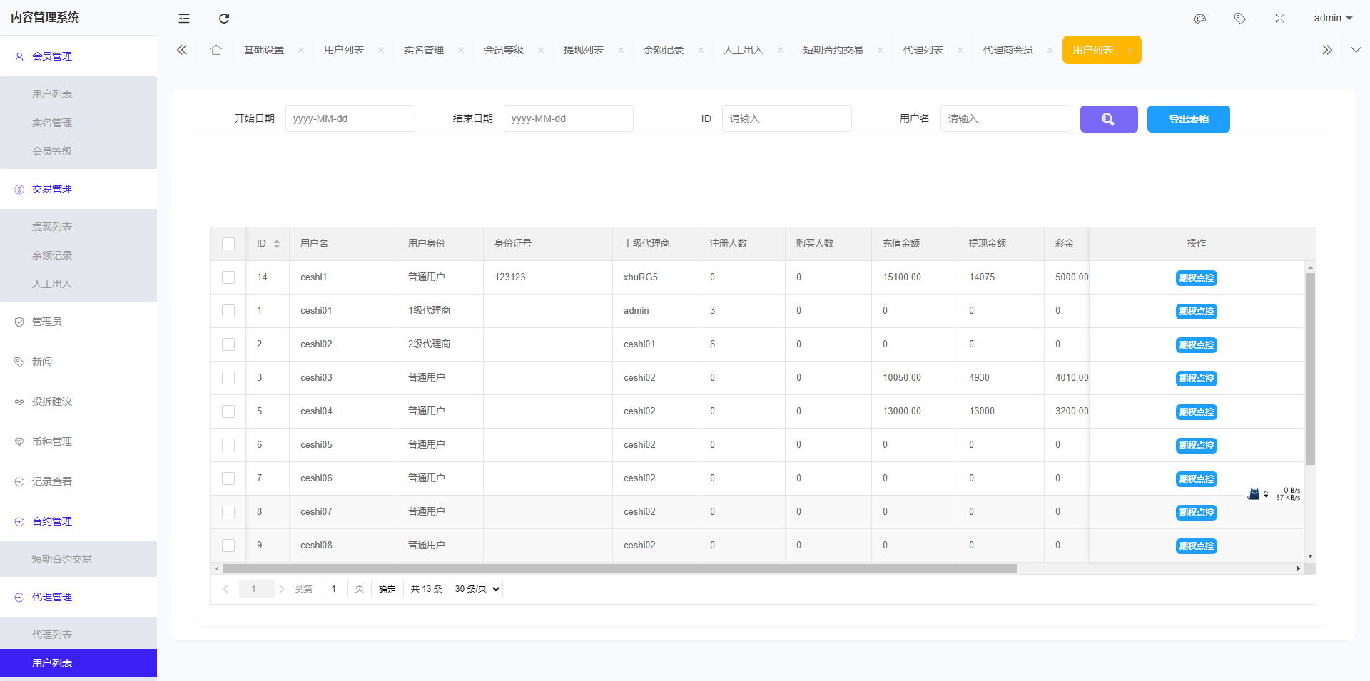This screenshot has height=681, width=1370.
Task: Check the select-all checkbox in header
Action: [x=228, y=244]
